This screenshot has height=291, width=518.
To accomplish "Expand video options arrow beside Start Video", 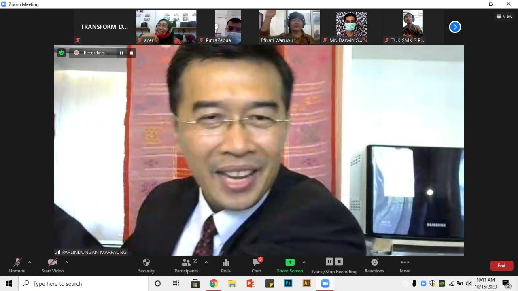I will click(x=67, y=262).
